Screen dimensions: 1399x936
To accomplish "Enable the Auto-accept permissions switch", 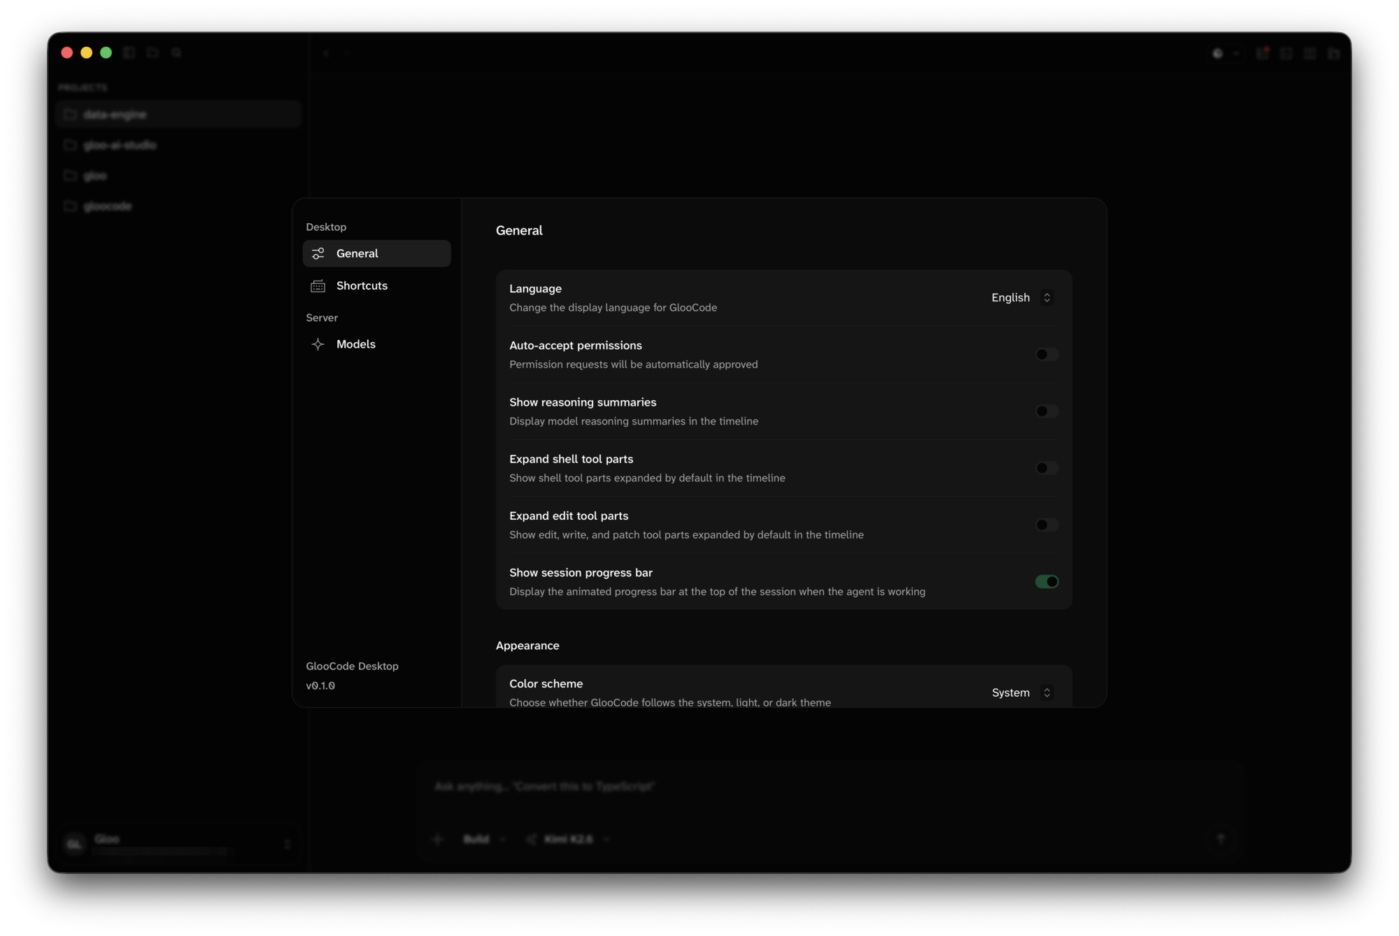I will (x=1046, y=355).
